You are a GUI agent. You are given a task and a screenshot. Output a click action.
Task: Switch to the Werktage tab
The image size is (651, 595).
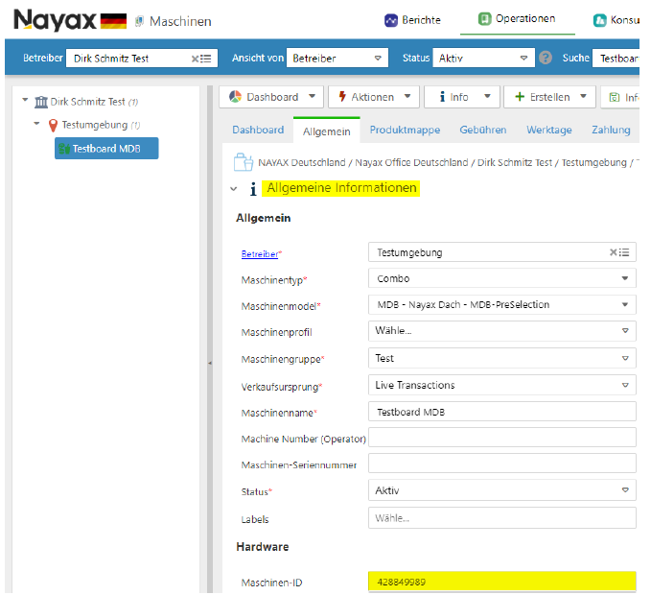548,131
